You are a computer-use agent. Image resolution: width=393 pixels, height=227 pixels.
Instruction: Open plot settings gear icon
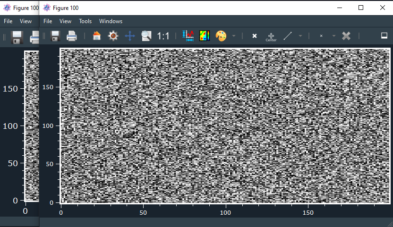click(x=113, y=36)
